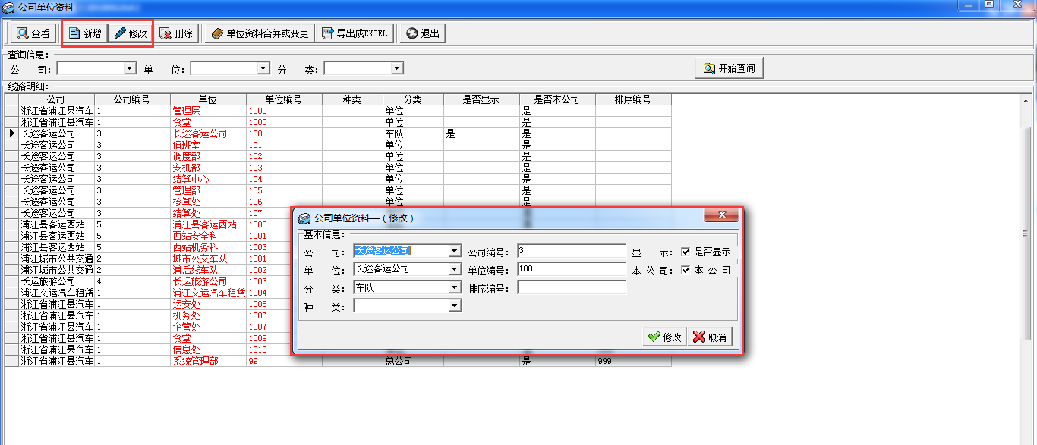Click the unit number cell 1010
The image size is (1037, 445).
pyautogui.click(x=269, y=349)
